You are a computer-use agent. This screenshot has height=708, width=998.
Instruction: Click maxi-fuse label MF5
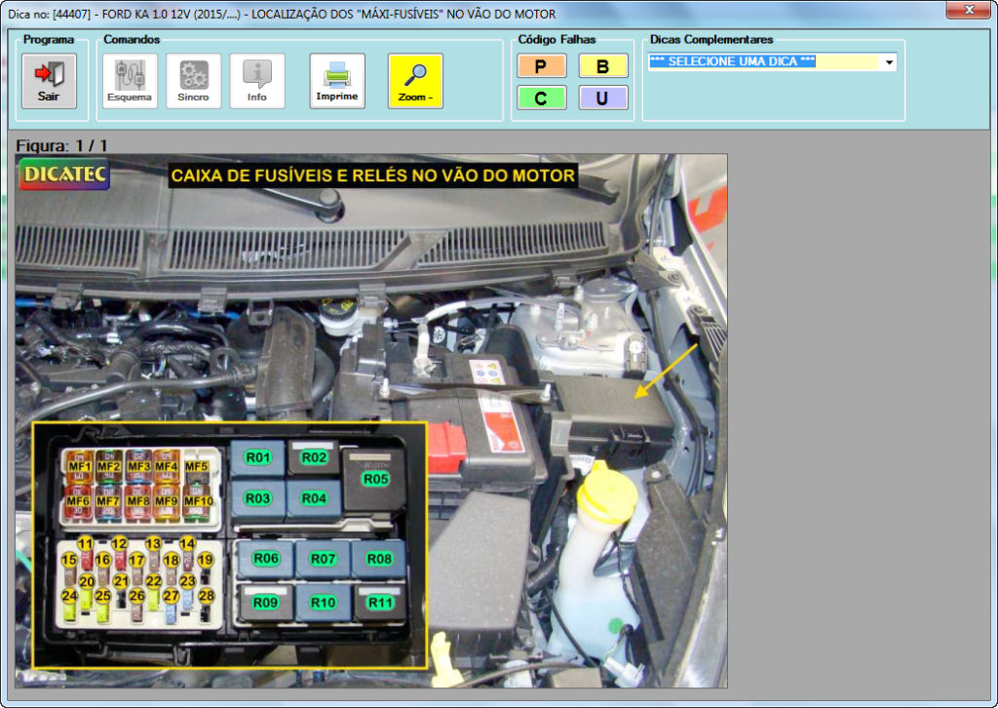[197, 467]
